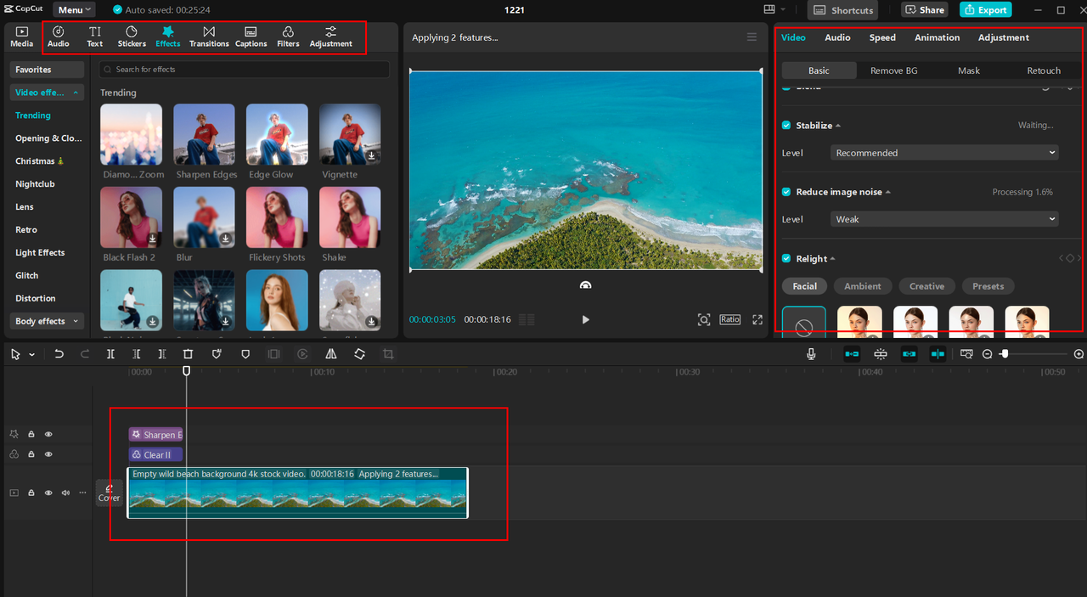Screen dimensions: 1087x597
Task: Add a marker with the shield icon
Action: click(245, 354)
